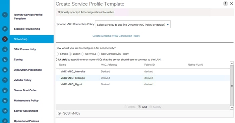
Task: Click step 9 circle icon
Action: (5, 101)
